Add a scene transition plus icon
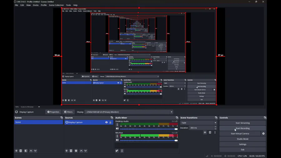 tap(205, 132)
